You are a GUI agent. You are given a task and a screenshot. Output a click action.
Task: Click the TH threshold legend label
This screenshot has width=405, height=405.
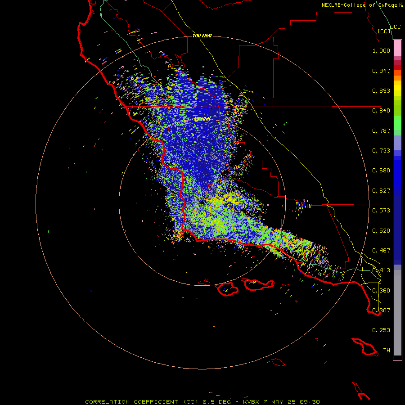coord(387,351)
